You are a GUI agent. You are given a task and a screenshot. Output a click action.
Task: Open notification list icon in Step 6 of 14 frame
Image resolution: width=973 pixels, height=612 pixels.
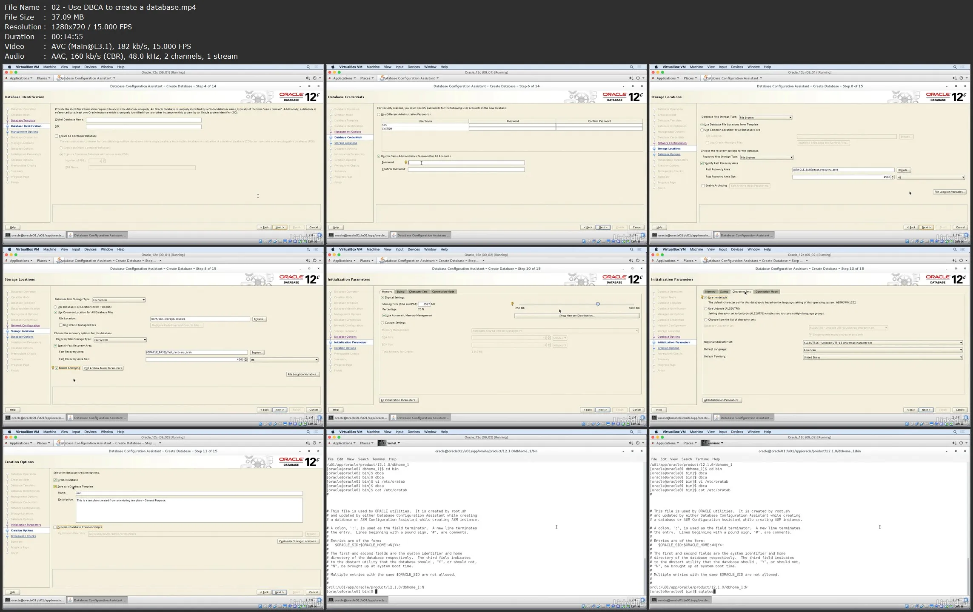pos(639,67)
